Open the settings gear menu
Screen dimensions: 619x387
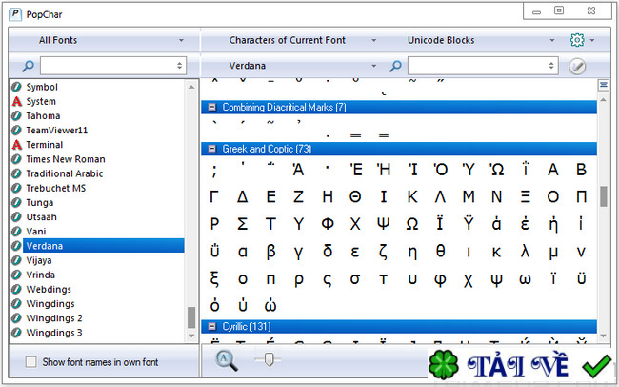pos(577,40)
